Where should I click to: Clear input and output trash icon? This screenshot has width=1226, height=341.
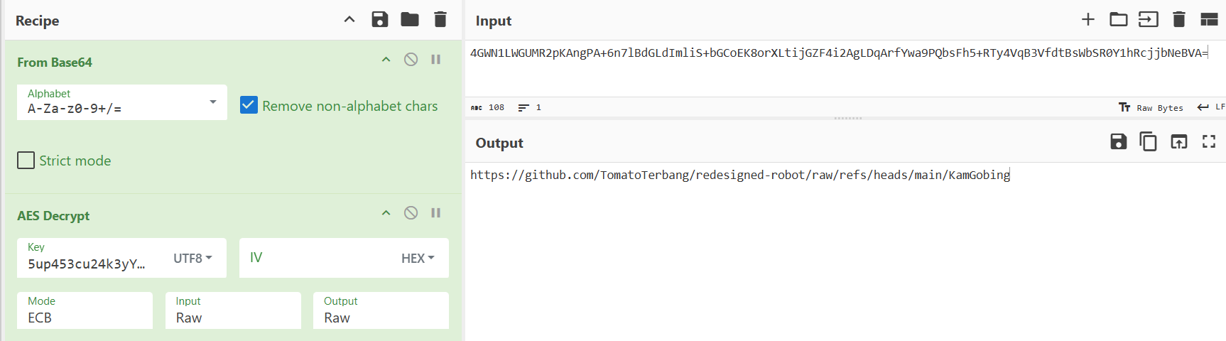pos(1179,20)
